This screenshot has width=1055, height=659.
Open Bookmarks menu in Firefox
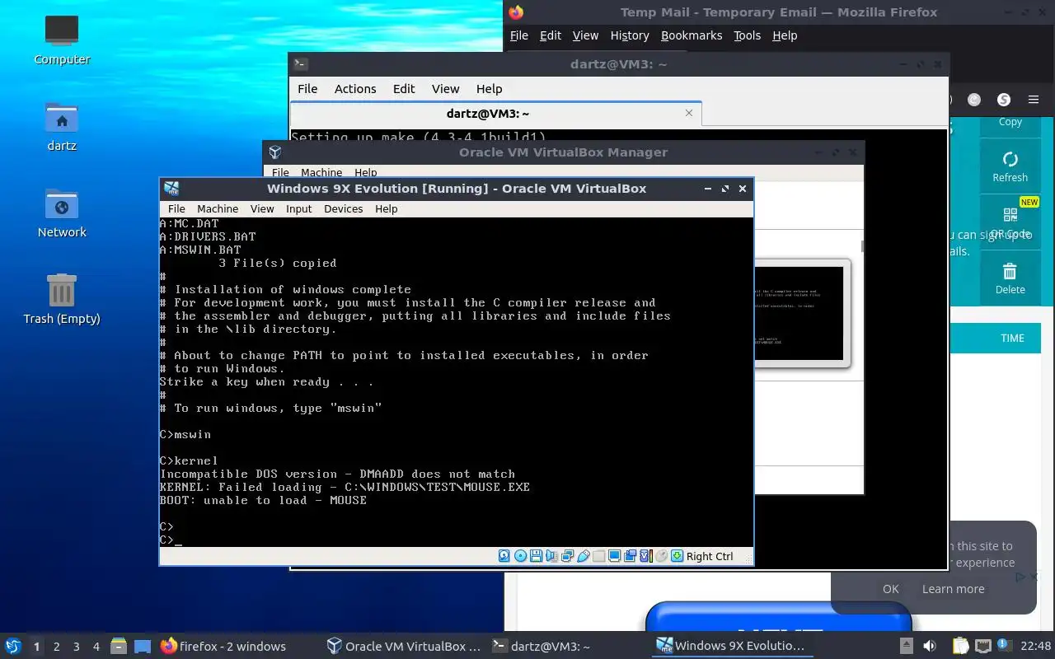[692, 35]
